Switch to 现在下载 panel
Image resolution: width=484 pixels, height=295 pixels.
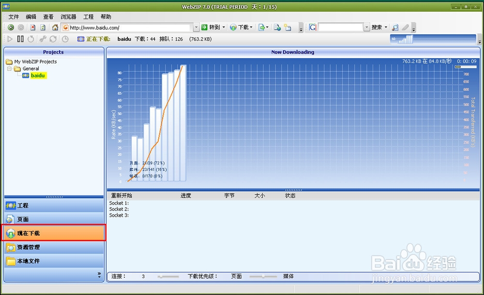coord(54,233)
